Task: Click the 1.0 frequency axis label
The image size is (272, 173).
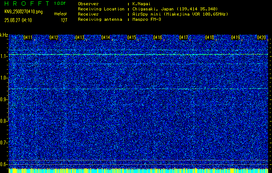Action: point(3,78)
